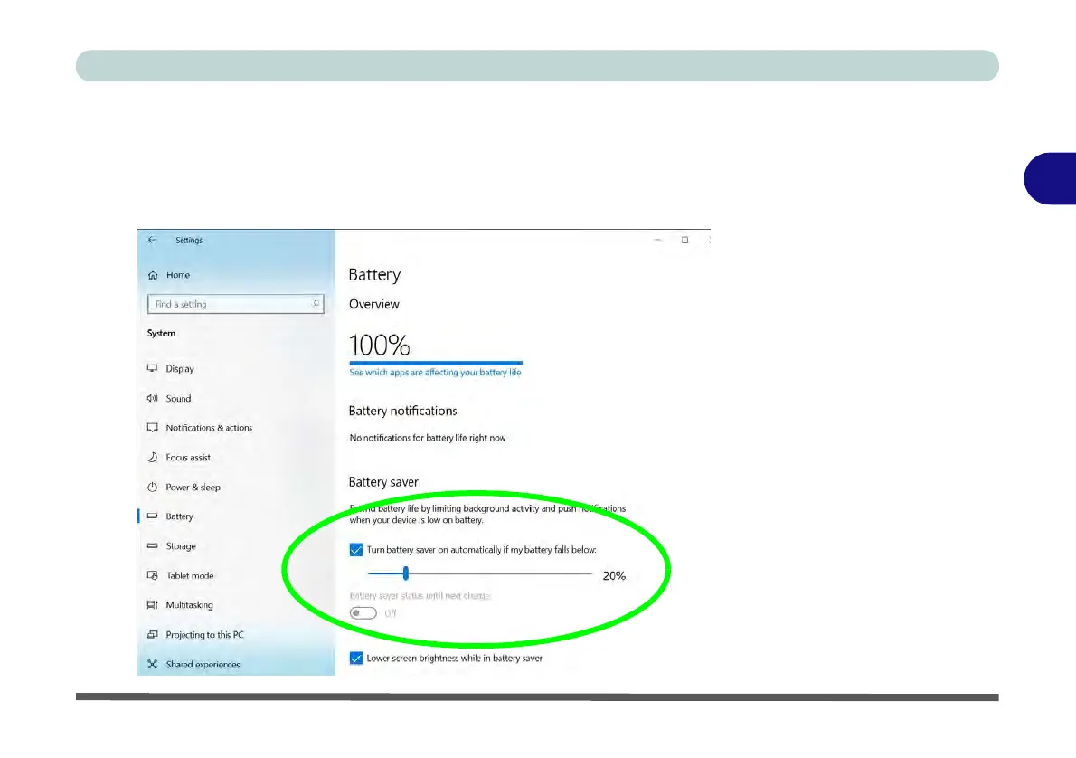Open Shared experiences via its icon
Image resolution: width=1076 pixels, height=758 pixels.
coord(152,665)
